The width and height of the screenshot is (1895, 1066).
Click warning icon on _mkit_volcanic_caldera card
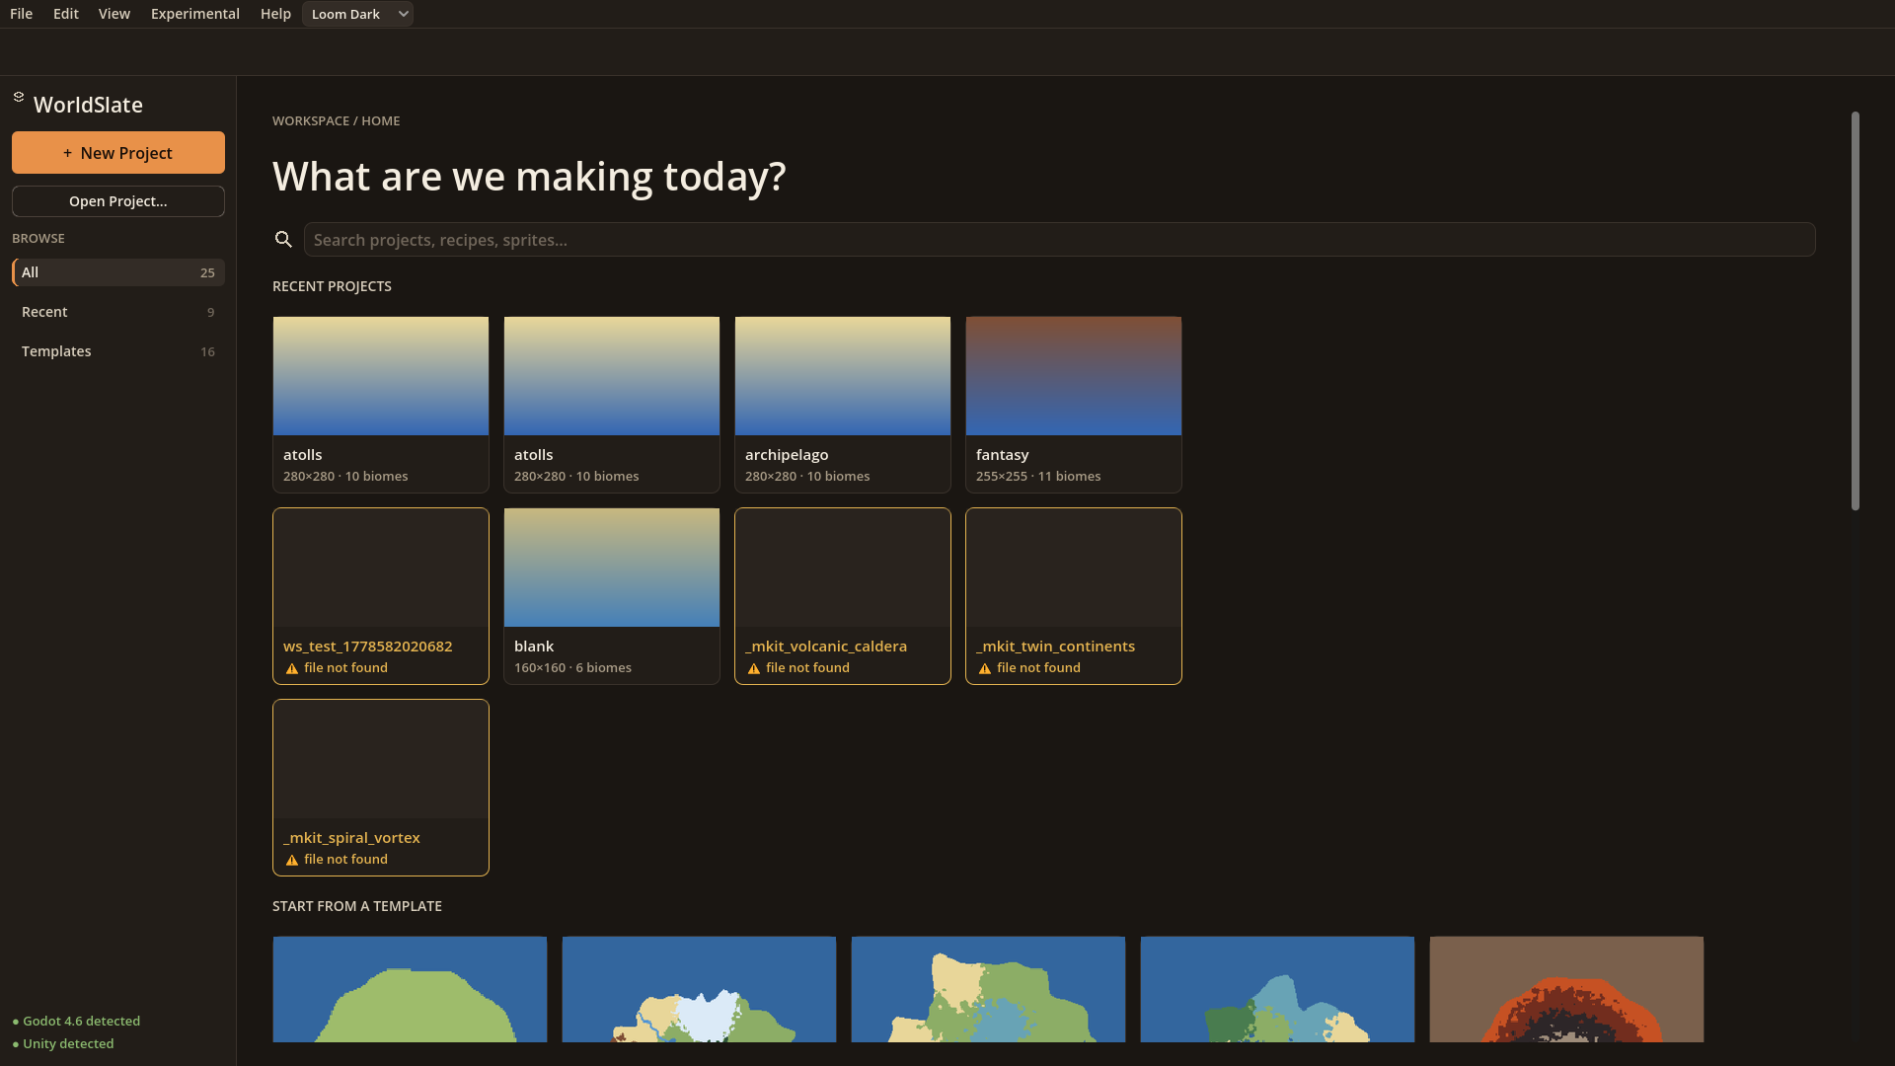[x=754, y=669]
